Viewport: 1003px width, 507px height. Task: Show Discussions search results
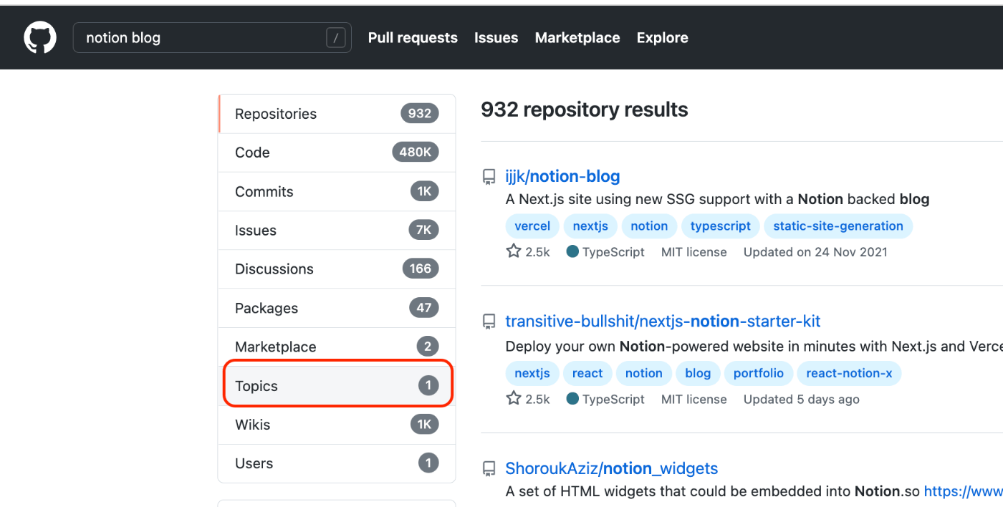coord(337,269)
